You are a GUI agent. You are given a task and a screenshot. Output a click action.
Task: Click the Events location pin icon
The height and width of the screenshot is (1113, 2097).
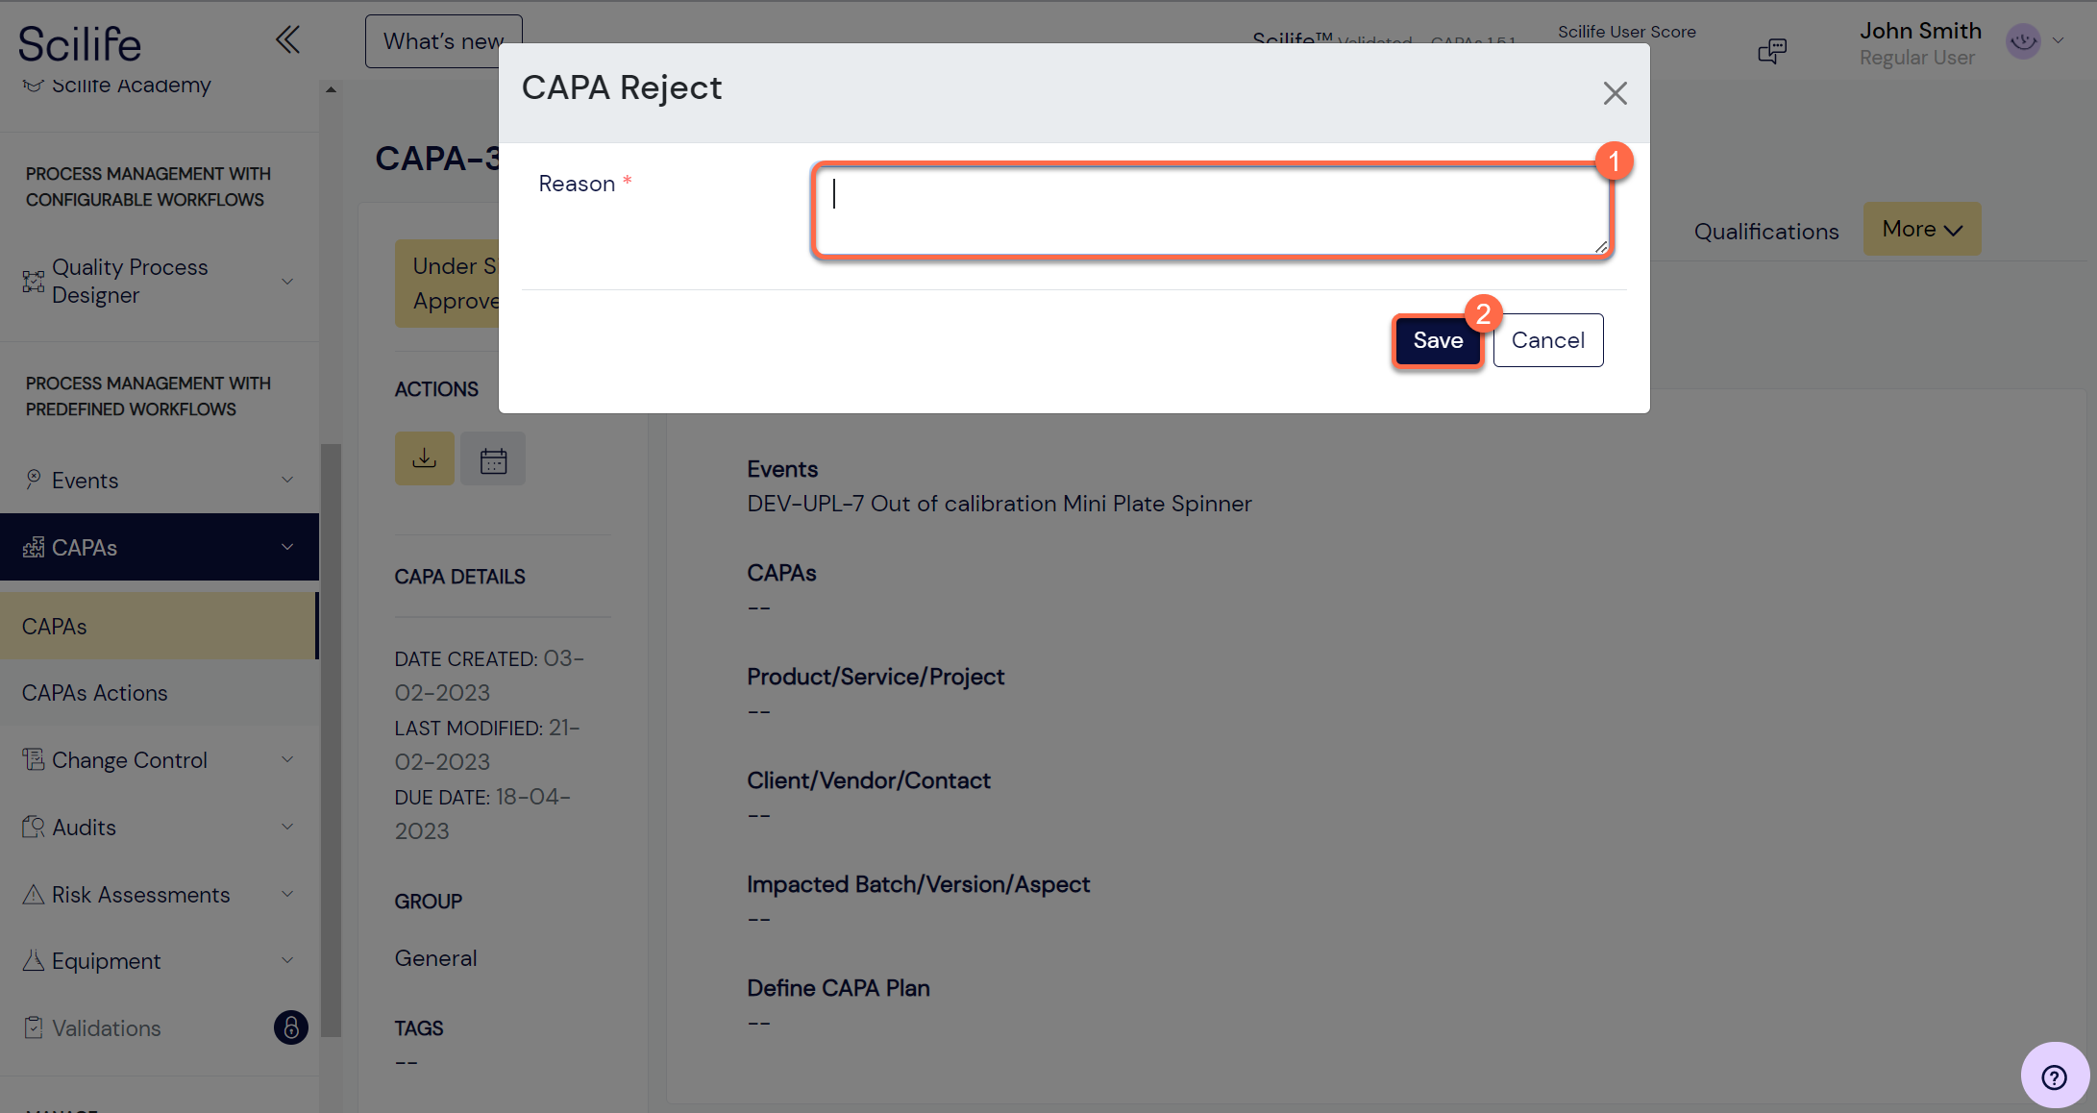click(34, 479)
